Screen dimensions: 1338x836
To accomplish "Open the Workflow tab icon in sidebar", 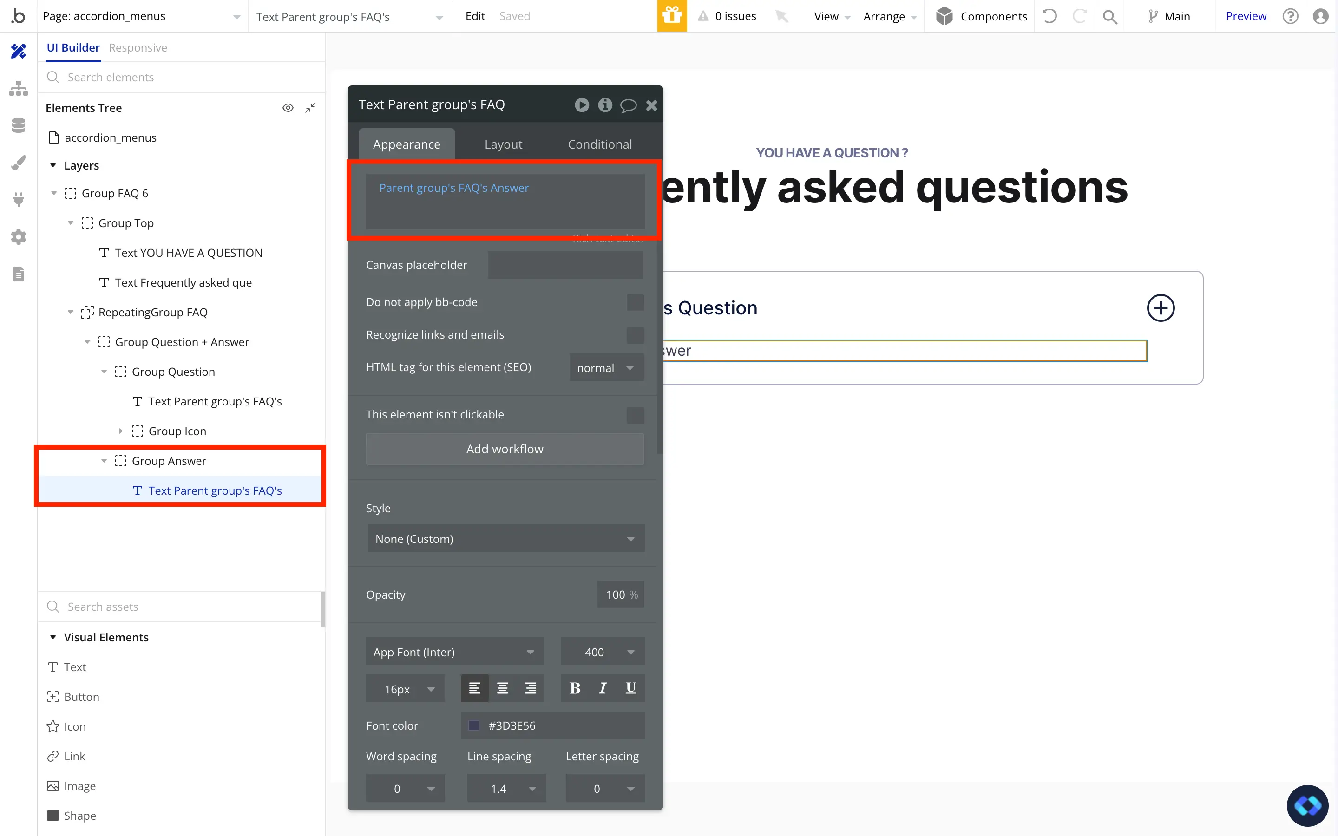I will click(18, 88).
